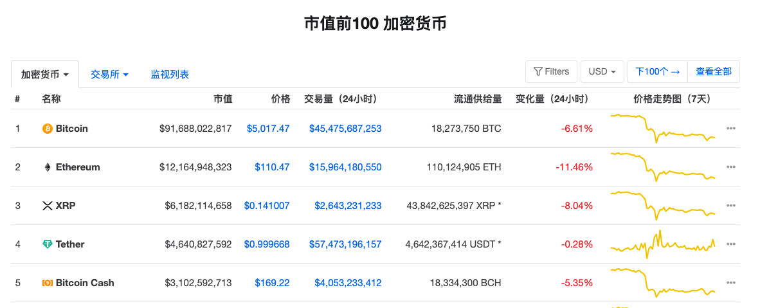Click the 价格走势图（7天）column header
Image resolution: width=769 pixels, height=308 pixels.
[x=673, y=99]
